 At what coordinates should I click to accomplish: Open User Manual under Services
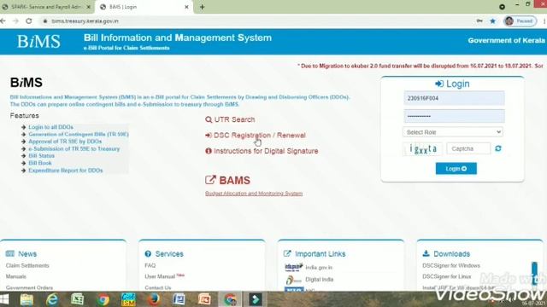(x=160, y=276)
